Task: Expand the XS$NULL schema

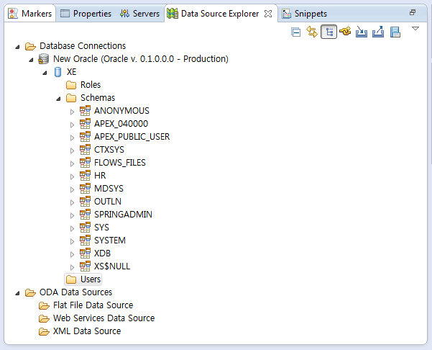Action: (x=72, y=267)
